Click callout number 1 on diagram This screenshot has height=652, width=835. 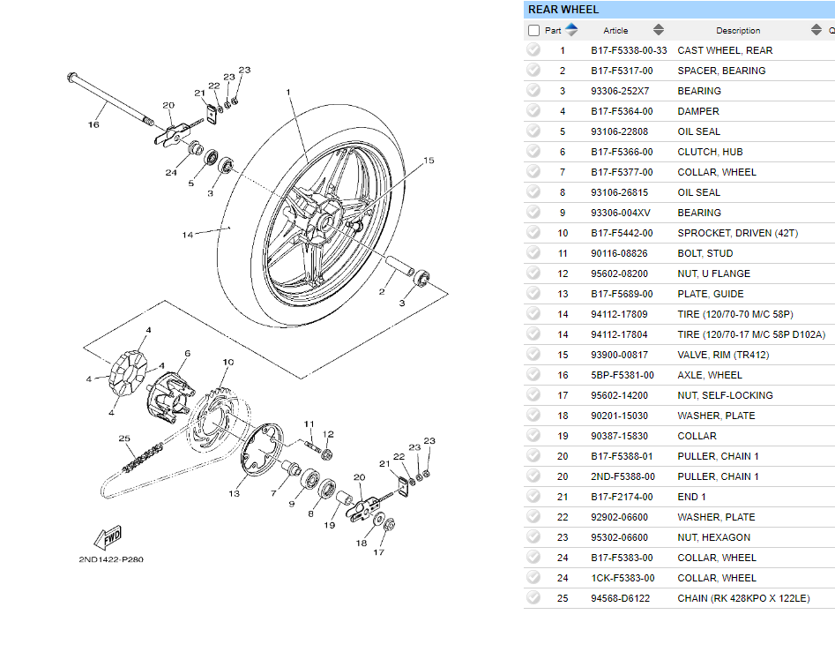pos(288,92)
